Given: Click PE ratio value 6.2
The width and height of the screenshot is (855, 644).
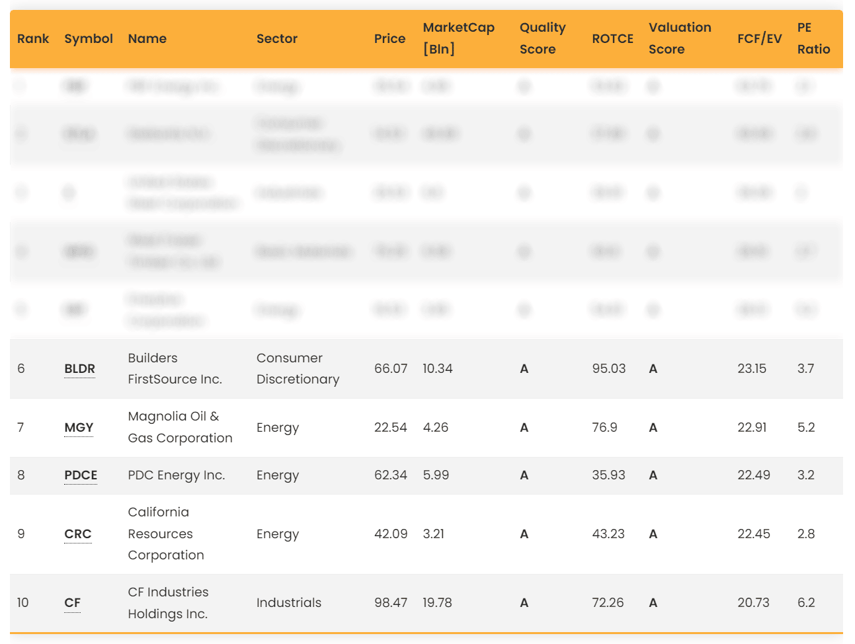Looking at the screenshot, I should (806, 603).
